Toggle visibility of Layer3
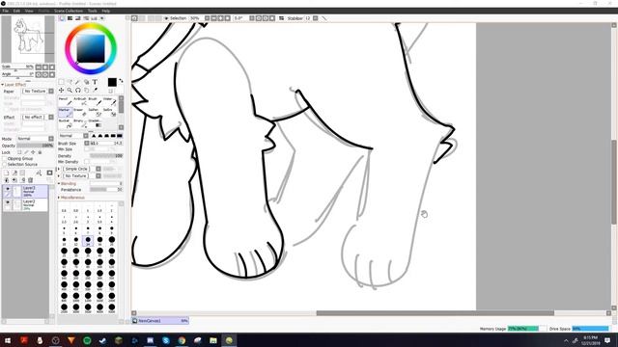This screenshot has width=618, height=347. click(8, 189)
